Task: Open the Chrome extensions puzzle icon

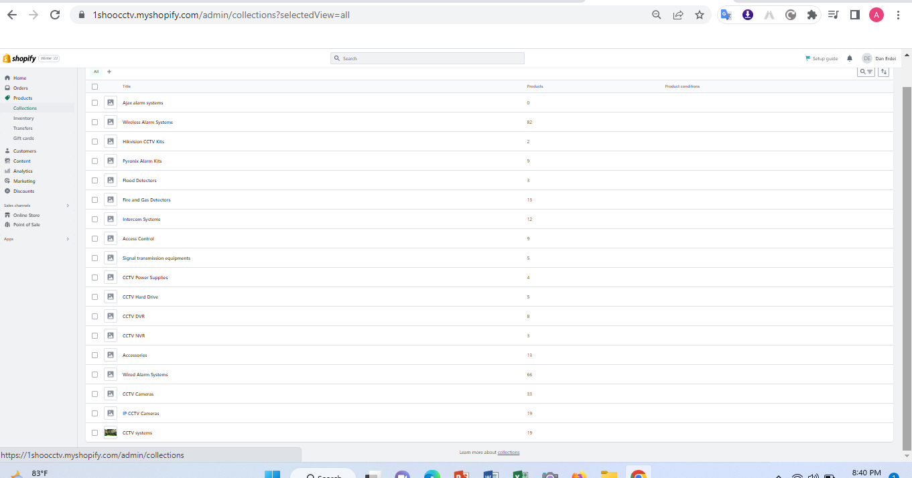Action: point(812,15)
